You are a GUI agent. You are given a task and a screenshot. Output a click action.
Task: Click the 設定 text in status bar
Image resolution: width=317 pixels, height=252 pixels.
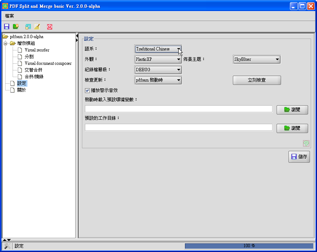click(19, 246)
